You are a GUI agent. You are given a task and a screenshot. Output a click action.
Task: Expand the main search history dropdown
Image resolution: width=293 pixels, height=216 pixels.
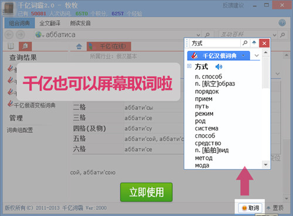click(x=198, y=35)
